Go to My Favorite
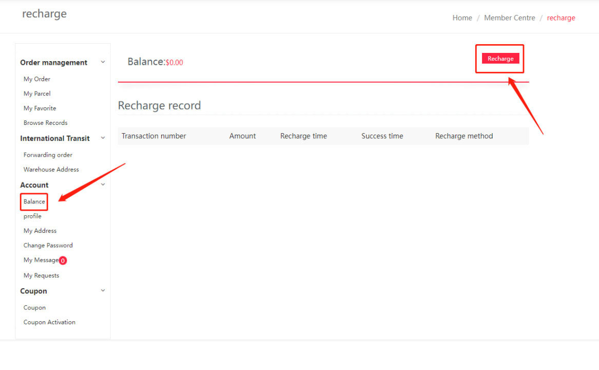The image size is (599, 370). coord(40,108)
